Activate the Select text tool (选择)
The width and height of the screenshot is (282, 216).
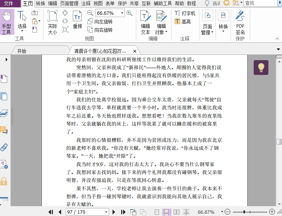22,21
